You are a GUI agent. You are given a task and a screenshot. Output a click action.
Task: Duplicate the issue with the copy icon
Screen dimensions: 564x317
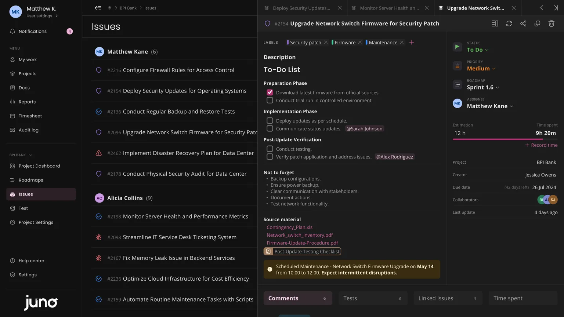tap(537, 23)
